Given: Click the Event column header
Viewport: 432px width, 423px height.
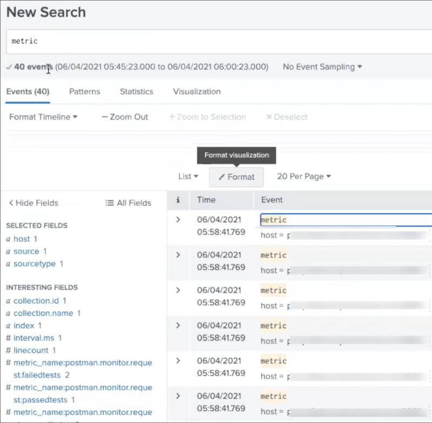Looking at the screenshot, I should pos(272,200).
